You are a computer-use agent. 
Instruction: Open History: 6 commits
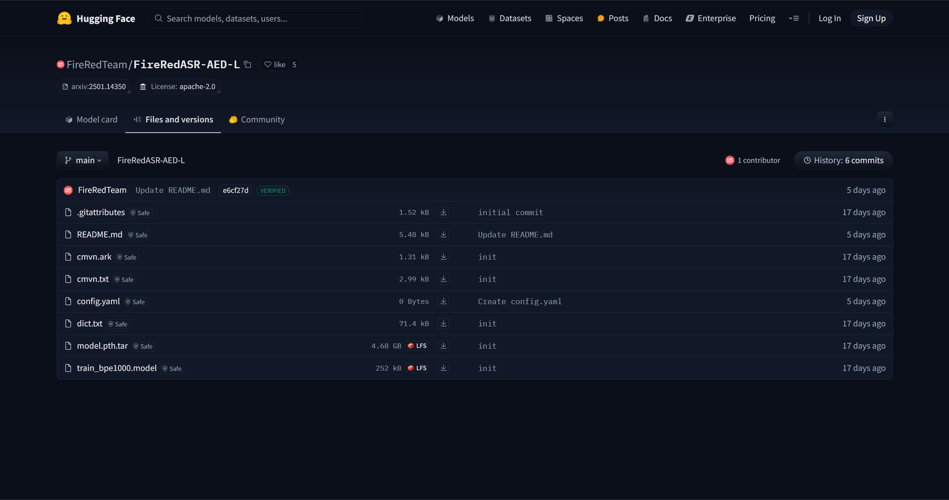coord(843,160)
